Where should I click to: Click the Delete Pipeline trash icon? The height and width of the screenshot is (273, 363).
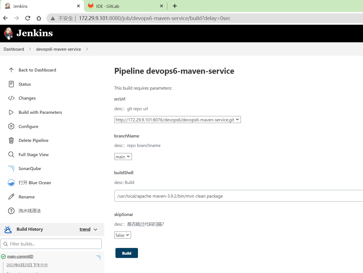pos(11,140)
